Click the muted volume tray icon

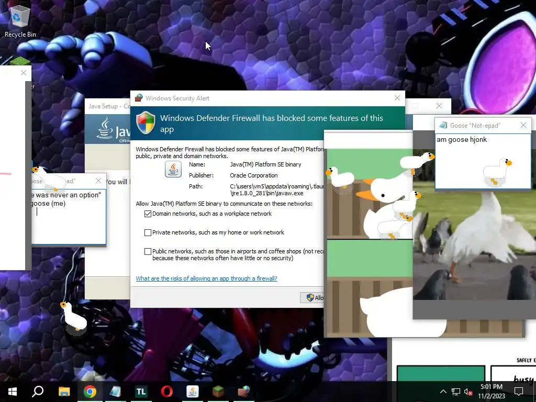coord(468,392)
